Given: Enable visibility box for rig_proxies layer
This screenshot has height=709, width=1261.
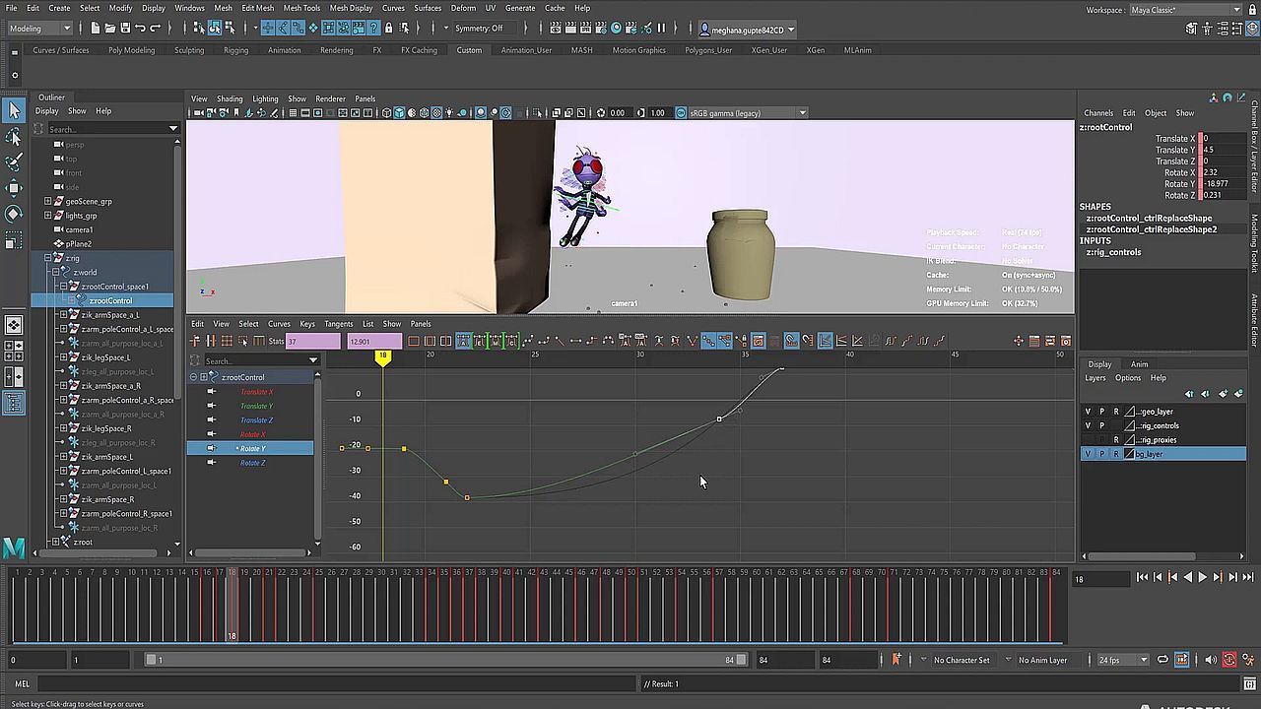Looking at the screenshot, I should point(1088,440).
